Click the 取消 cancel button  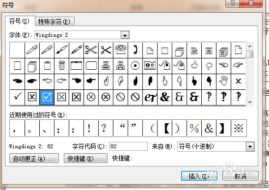coord(241,176)
